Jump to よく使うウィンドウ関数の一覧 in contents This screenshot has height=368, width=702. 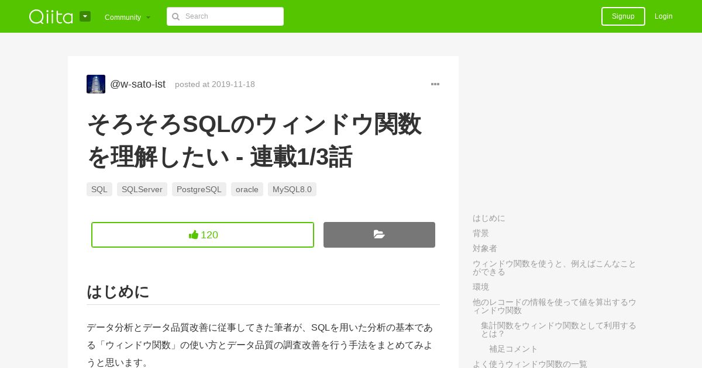tap(530, 364)
